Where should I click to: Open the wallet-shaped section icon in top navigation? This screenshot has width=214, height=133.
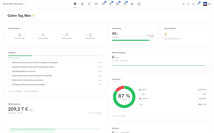[96, 4]
